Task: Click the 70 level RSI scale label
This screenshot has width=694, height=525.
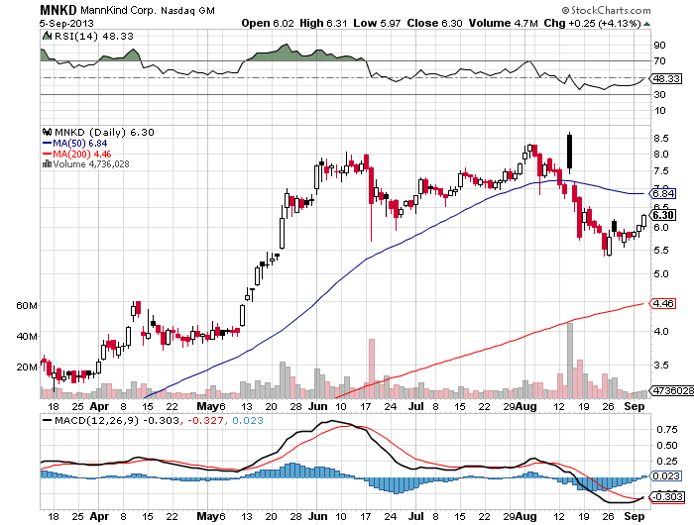Action: [x=659, y=61]
